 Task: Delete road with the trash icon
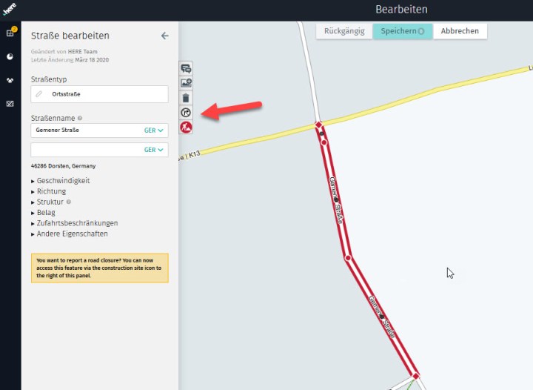pyautogui.click(x=186, y=98)
